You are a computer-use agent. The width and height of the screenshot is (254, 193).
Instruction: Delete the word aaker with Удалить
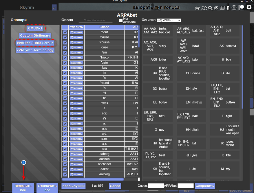[76, 169]
